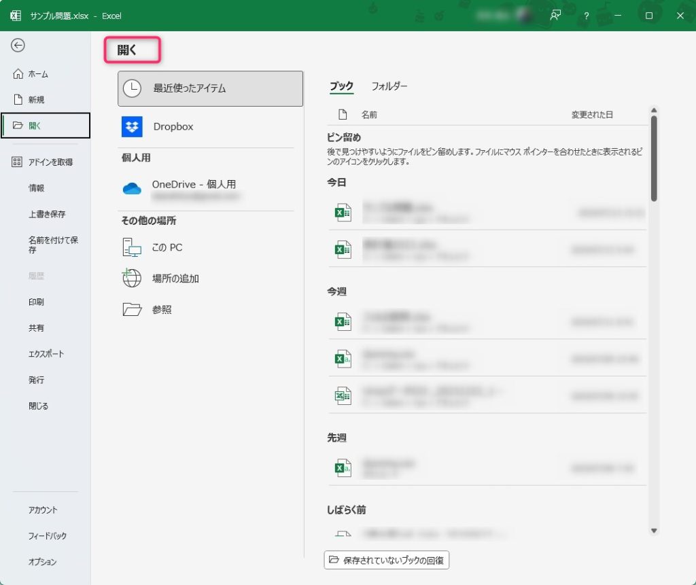
Task: Open the オプション menu item
Action: [42, 562]
